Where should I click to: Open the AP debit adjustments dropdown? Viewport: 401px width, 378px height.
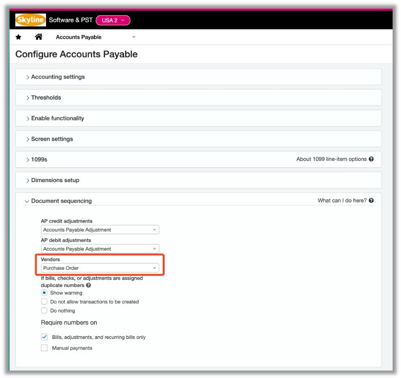[100, 249]
